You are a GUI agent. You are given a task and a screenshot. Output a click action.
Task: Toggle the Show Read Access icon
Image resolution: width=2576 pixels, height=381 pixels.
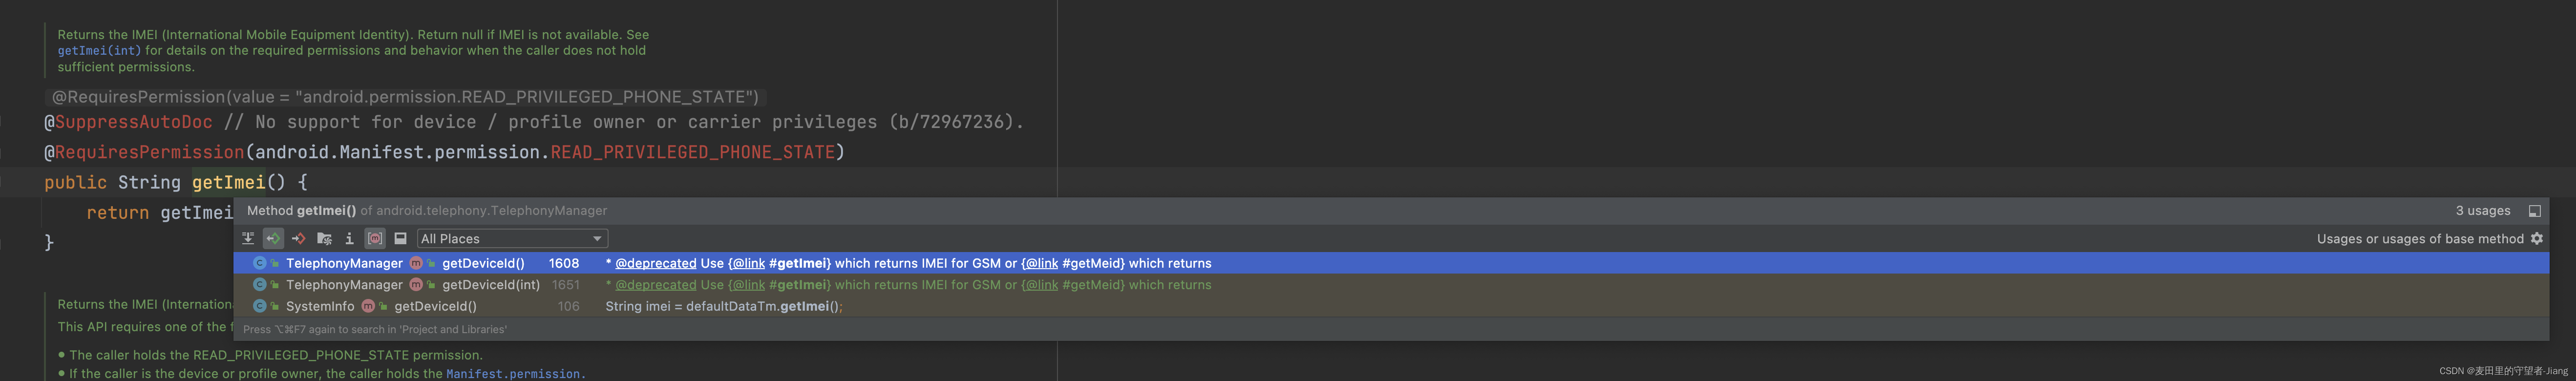273,239
